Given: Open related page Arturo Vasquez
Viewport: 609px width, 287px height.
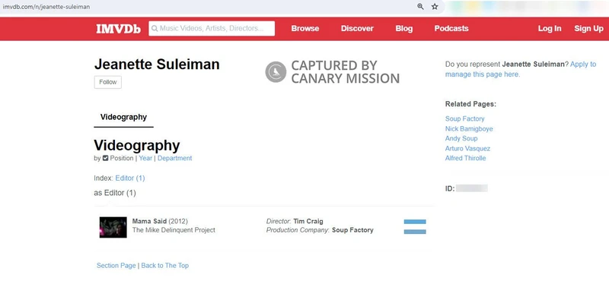Looking at the screenshot, I should click(x=467, y=148).
